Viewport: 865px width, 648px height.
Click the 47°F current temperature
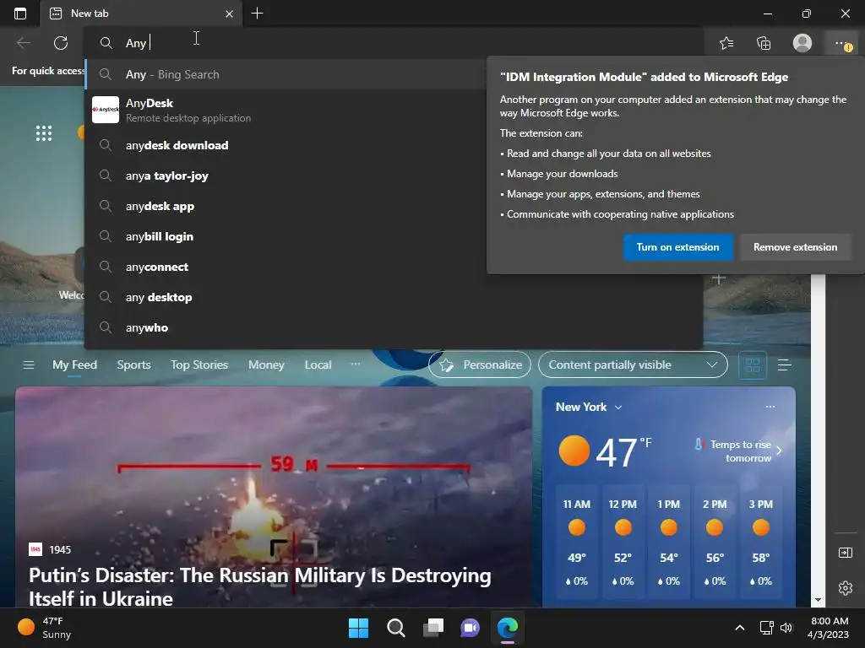[623, 452]
